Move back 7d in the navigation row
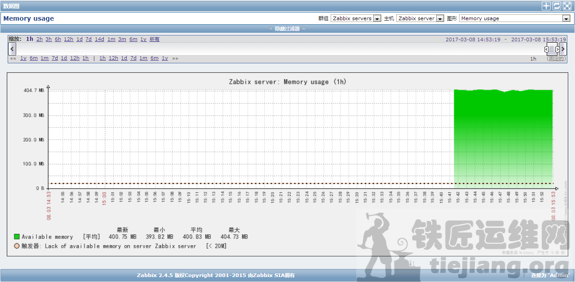Screen dimensions: 575x282 (x=55, y=58)
